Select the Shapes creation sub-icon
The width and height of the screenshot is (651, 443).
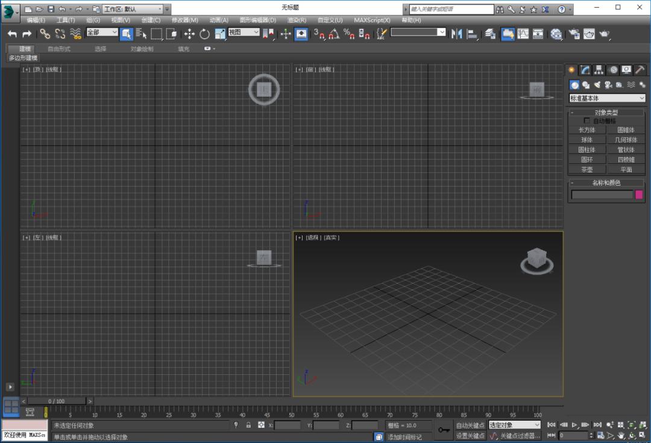click(x=586, y=84)
